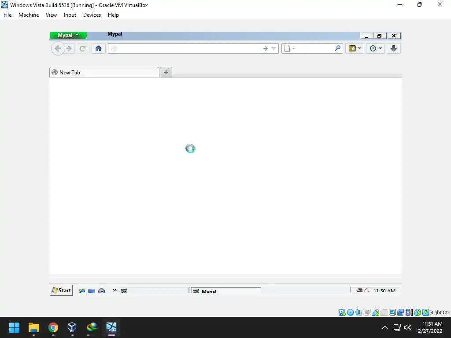Launch Internet Explorer from Vista quick launch

(x=81, y=291)
